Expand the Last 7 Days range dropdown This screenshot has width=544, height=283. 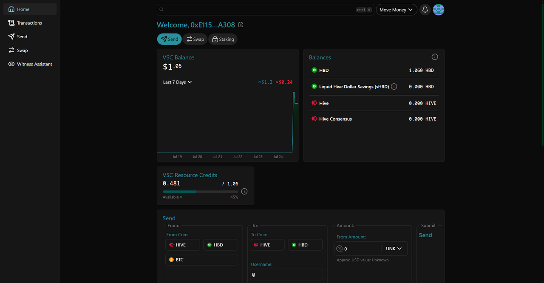[x=177, y=82]
